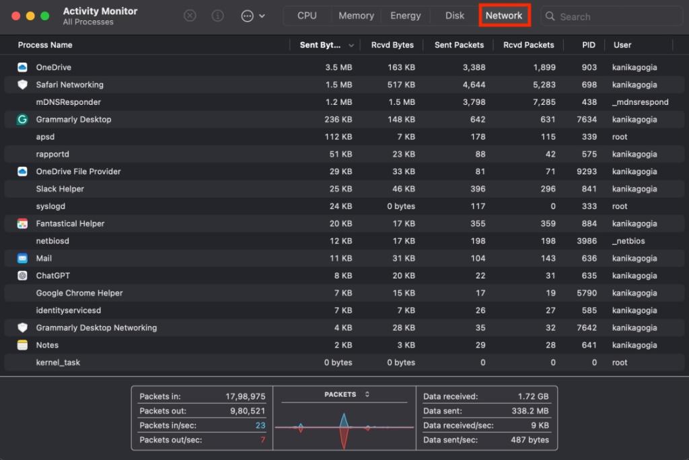This screenshot has width=689, height=460.
Task: Click the quit process X icon in toolbar
Action: (x=190, y=15)
